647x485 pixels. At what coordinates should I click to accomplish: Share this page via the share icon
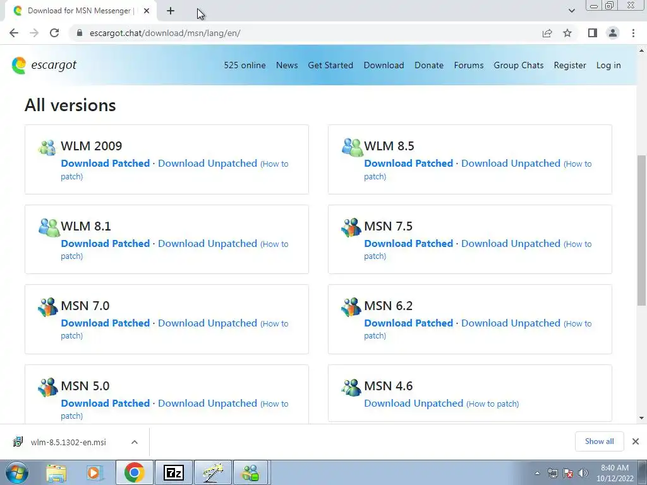point(547,33)
